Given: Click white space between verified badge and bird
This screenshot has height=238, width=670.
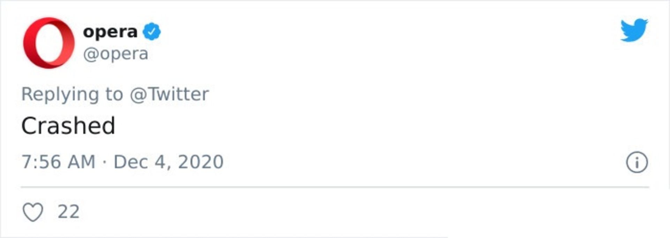Looking at the screenshot, I should [384, 32].
